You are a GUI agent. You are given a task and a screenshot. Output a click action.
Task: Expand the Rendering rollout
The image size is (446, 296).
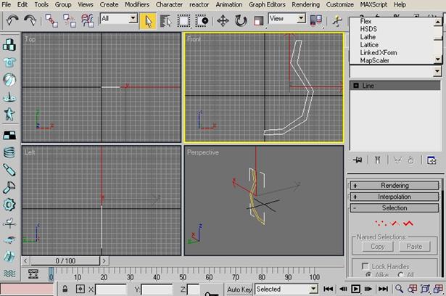[394, 186]
